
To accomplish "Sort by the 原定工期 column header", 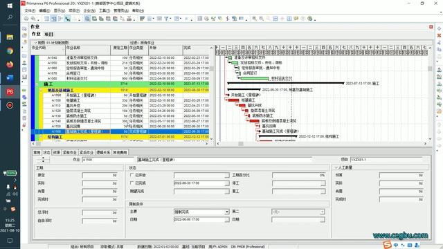I will (x=120, y=50).
